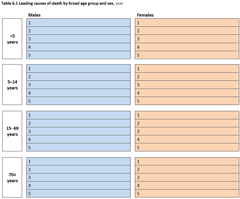240x199 pixels.
Task: Select row 2 of Females under 5 years
Action: [187, 31]
